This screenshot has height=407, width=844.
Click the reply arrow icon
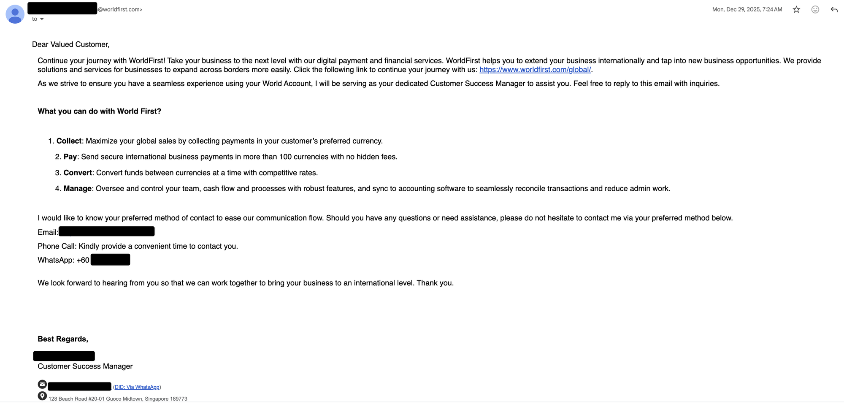click(834, 10)
